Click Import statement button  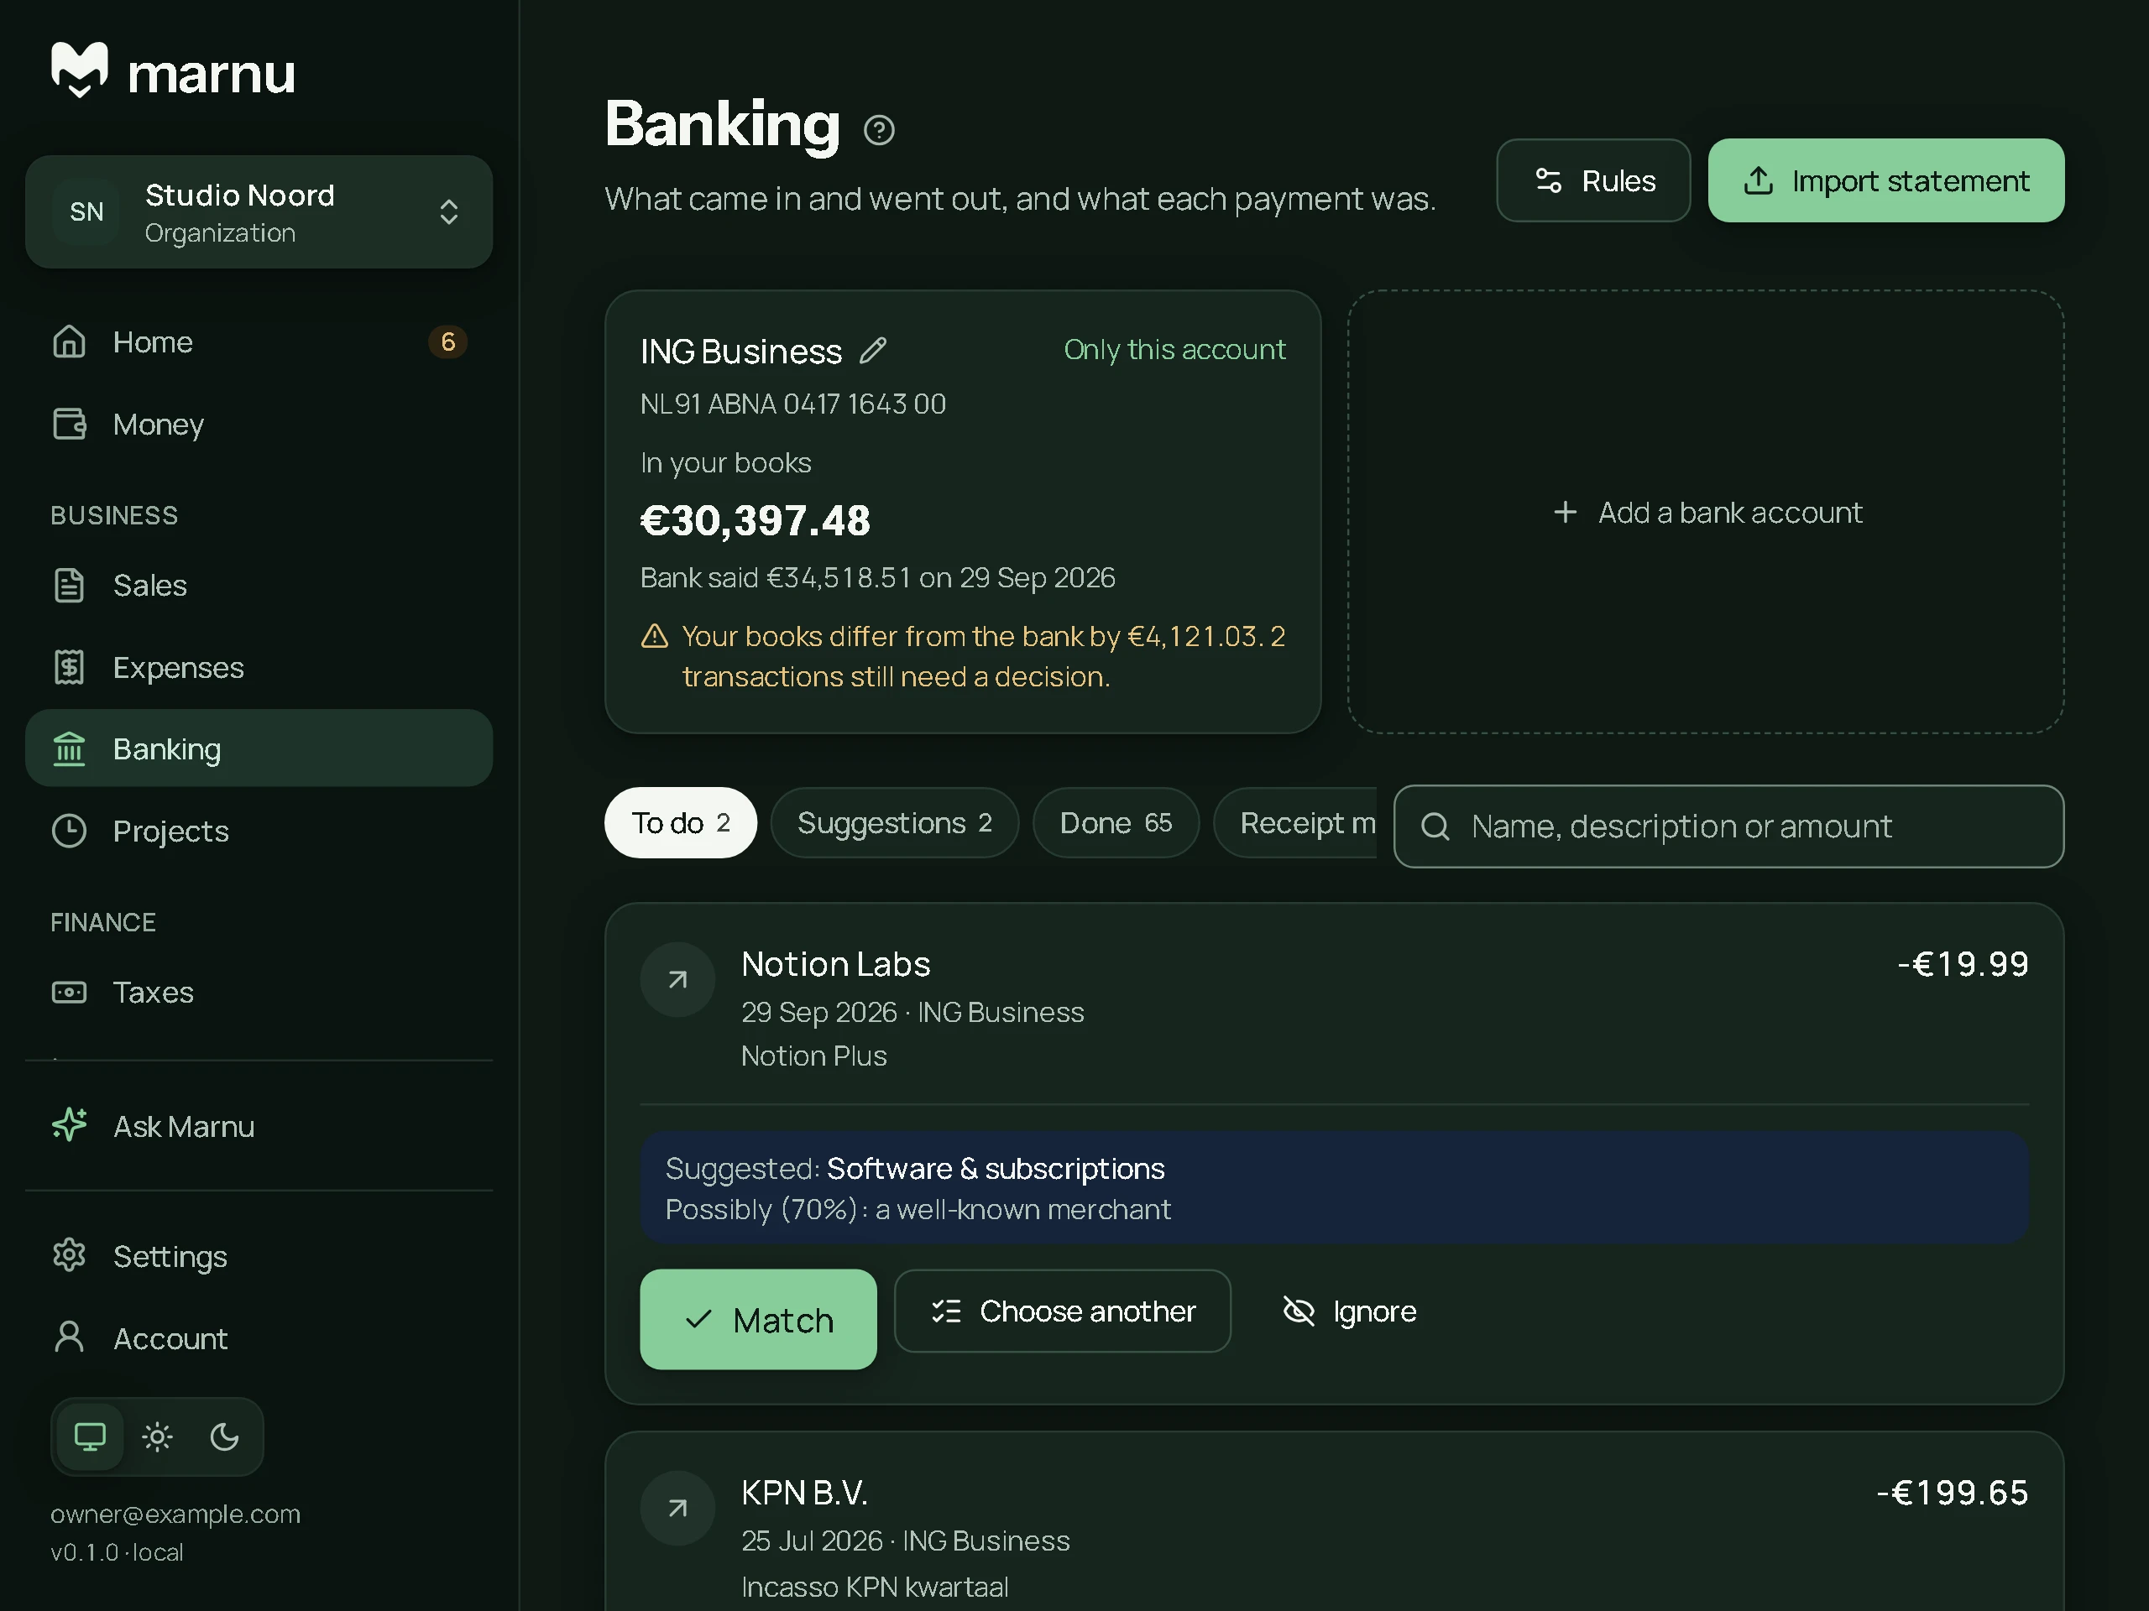[1885, 180]
